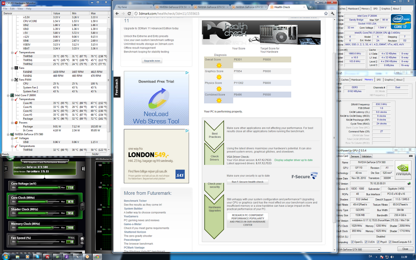Image resolution: width=416 pixels, height=260 pixels.
Task: Click the Core Clock slider in Afterburner
Action: pos(38,201)
